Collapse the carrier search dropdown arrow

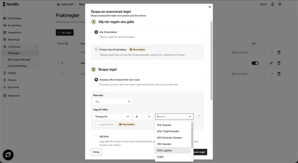coord(190,116)
